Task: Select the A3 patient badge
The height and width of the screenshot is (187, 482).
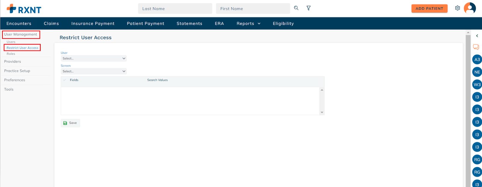Action: pyautogui.click(x=477, y=59)
